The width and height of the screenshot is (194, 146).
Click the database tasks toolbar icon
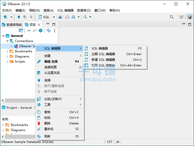click(73, 17)
